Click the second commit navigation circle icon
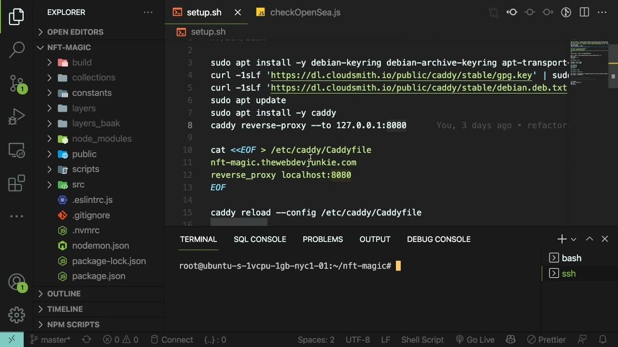The image size is (618, 347). 548,12
